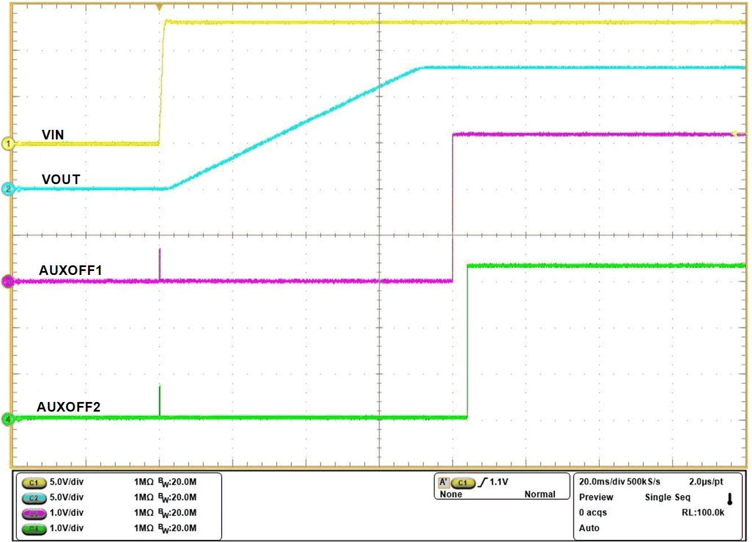Image resolution: width=752 pixels, height=542 pixels.
Task: Click the AUXOFF1 waveform label
Action: [71, 270]
